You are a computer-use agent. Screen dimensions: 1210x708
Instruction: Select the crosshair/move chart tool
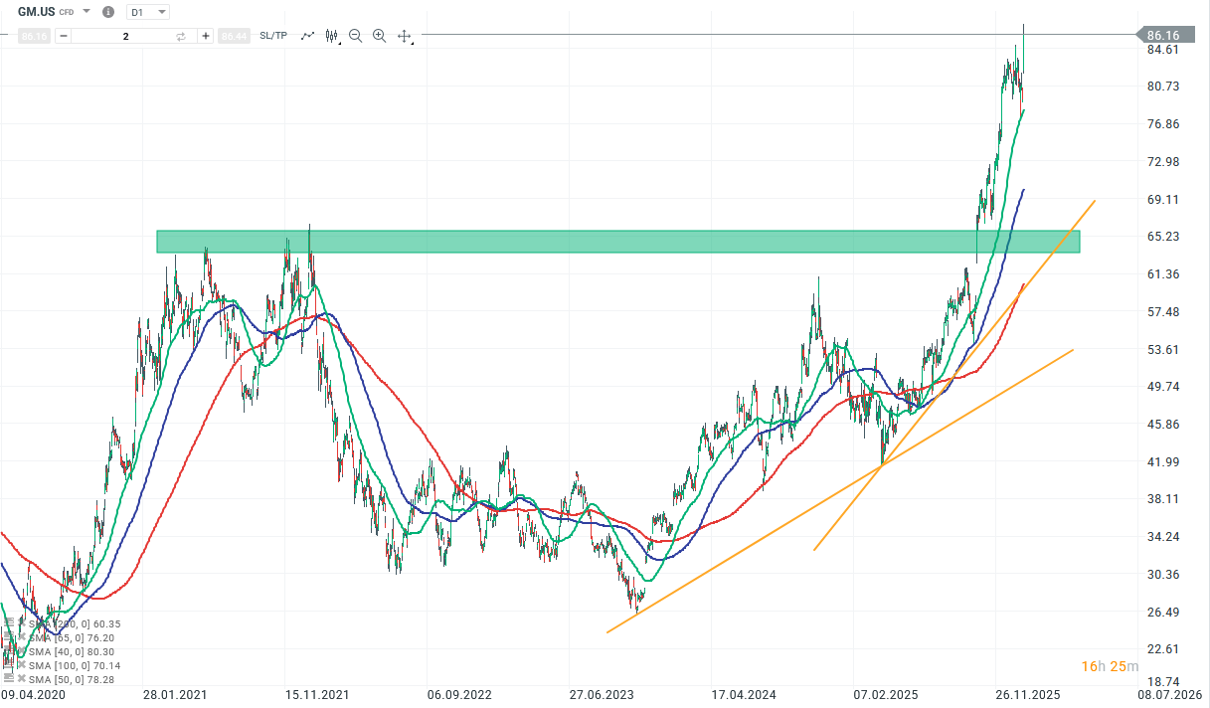(404, 35)
